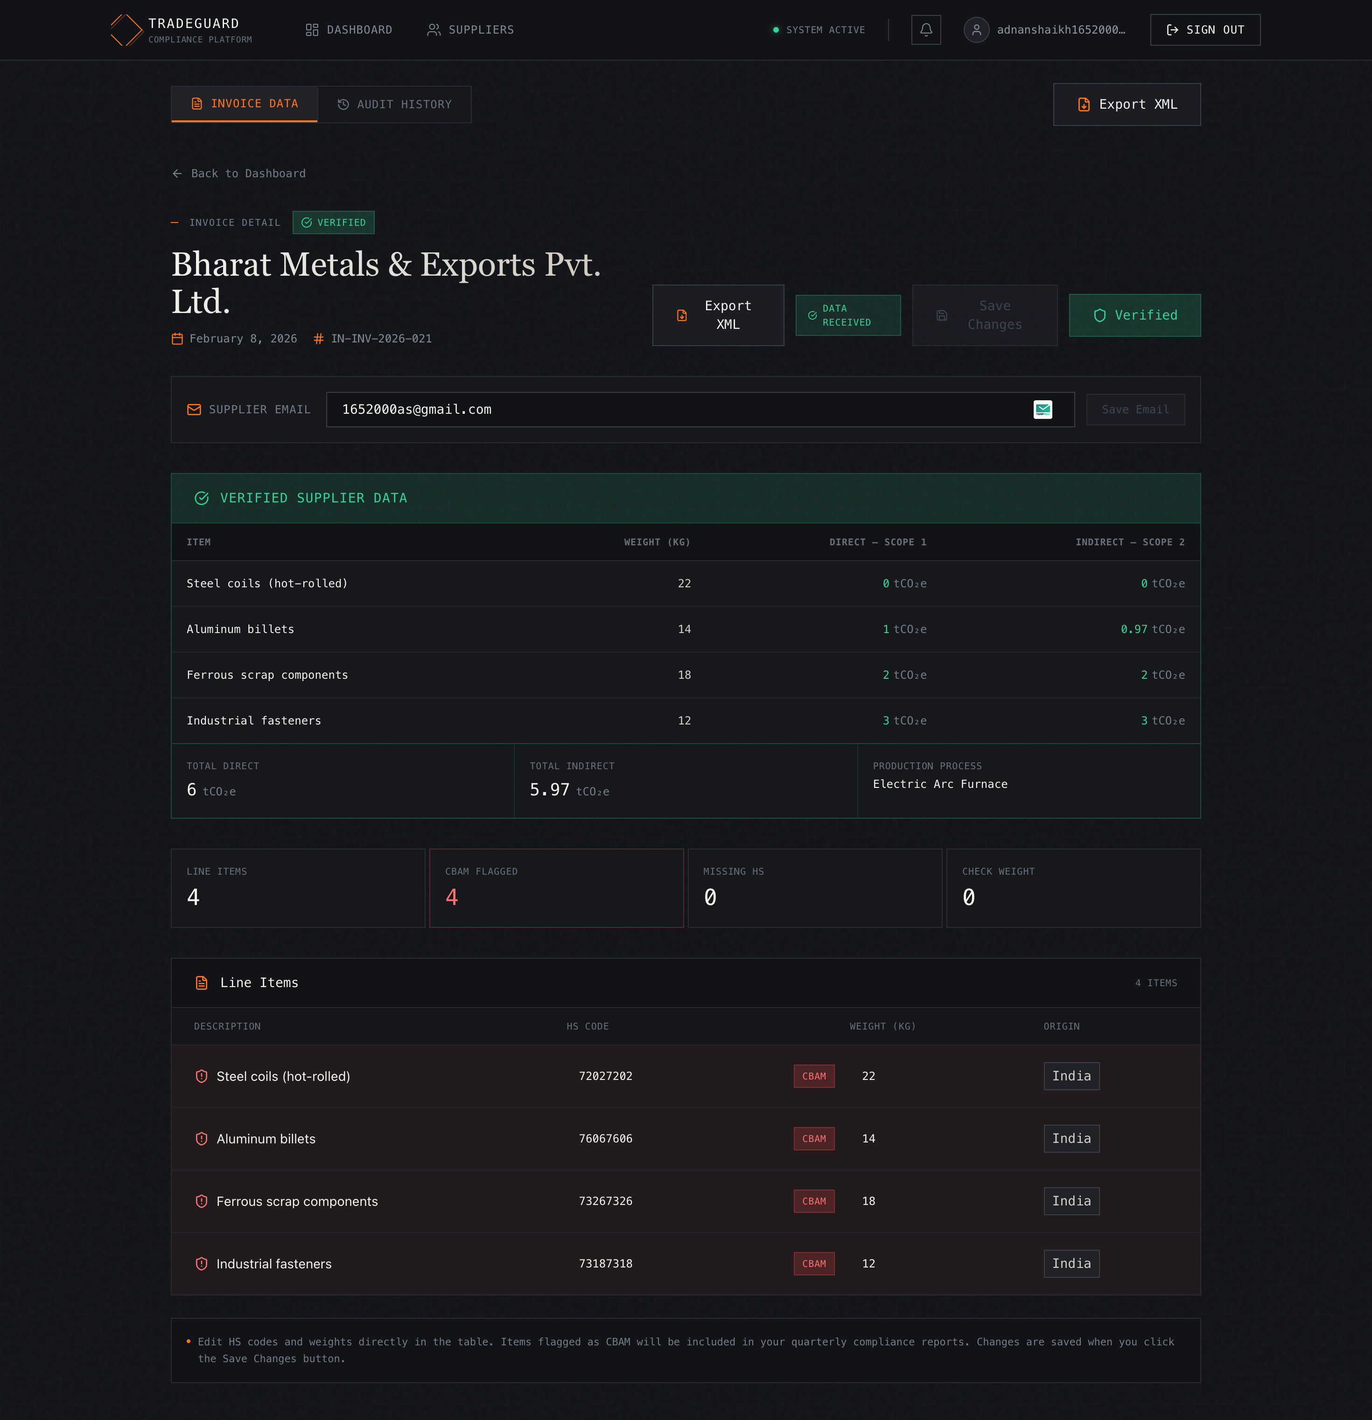Click the send email envelope icon beside the address
The height and width of the screenshot is (1420, 1372).
(1042, 409)
